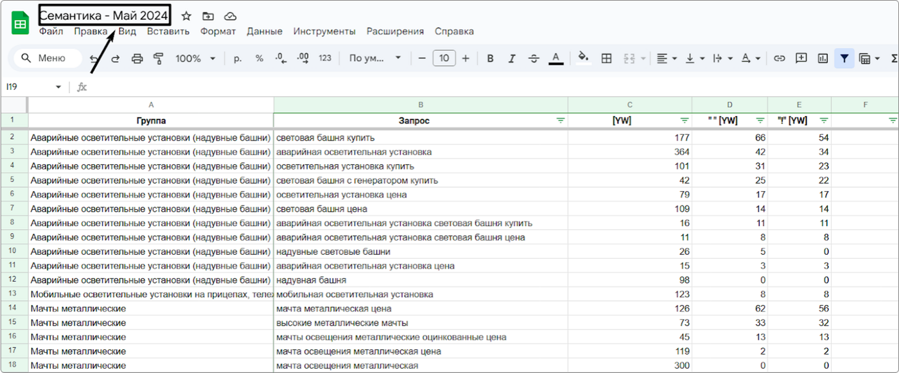Increase decimal places
This screenshot has height=373, width=899.
coord(303,58)
